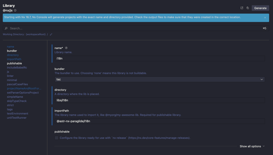273x155 pixels.
Task: Click the info icon next to @nx/js
Action: (x=15, y=11)
